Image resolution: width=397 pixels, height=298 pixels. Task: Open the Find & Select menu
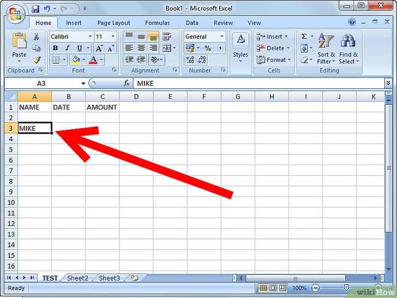[348, 48]
